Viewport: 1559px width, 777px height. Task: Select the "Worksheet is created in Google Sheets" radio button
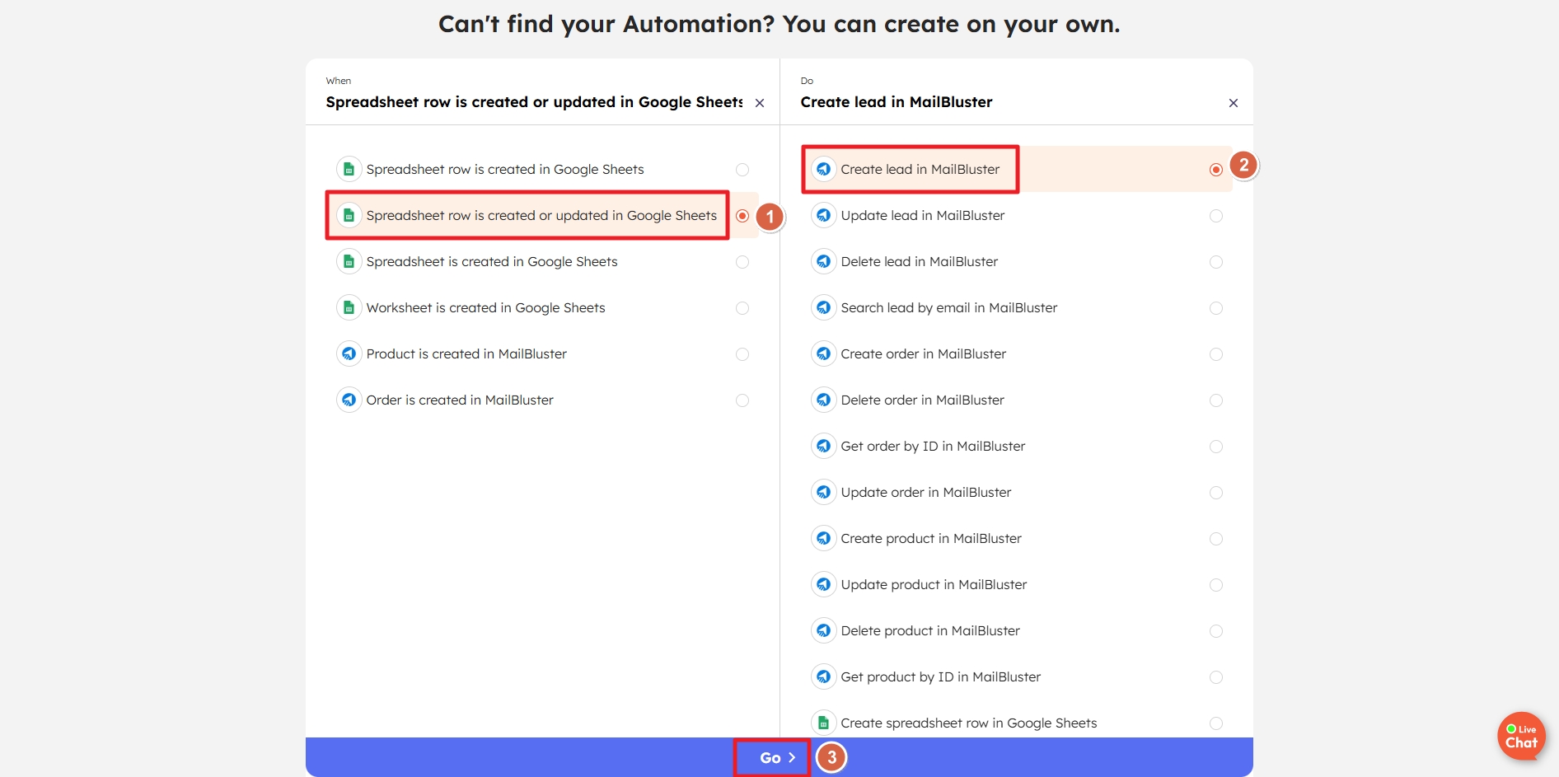[x=742, y=307]
